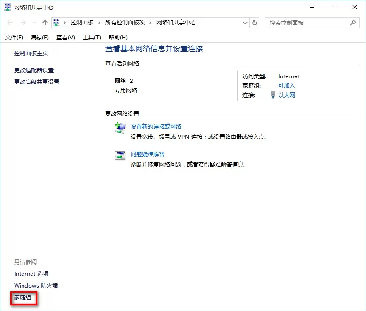Open the 编辑(E) menu

(39, 38)
